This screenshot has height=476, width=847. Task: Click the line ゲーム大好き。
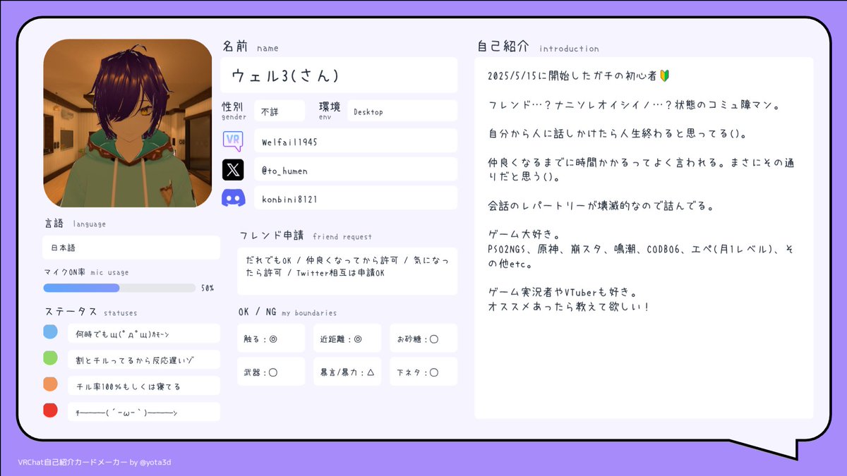pos(526,236)
